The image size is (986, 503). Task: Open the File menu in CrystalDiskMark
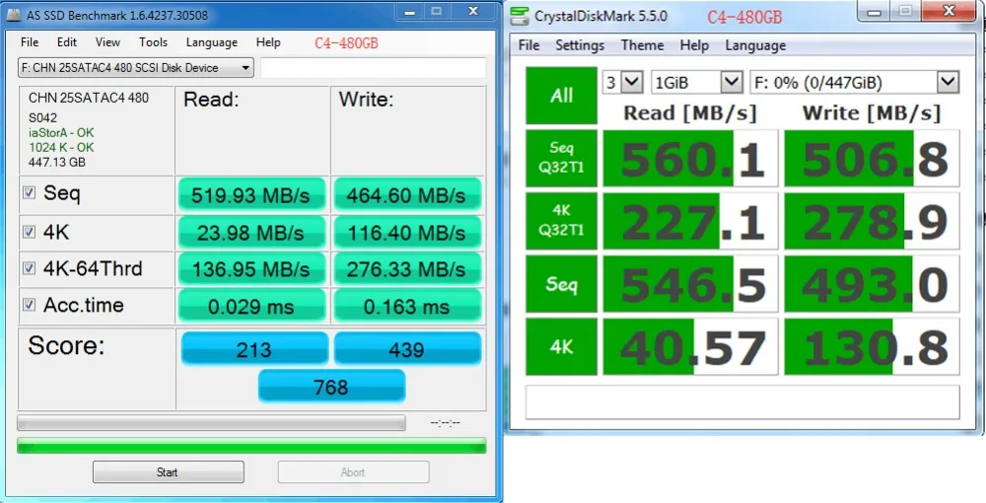click(x=528, y=45)
